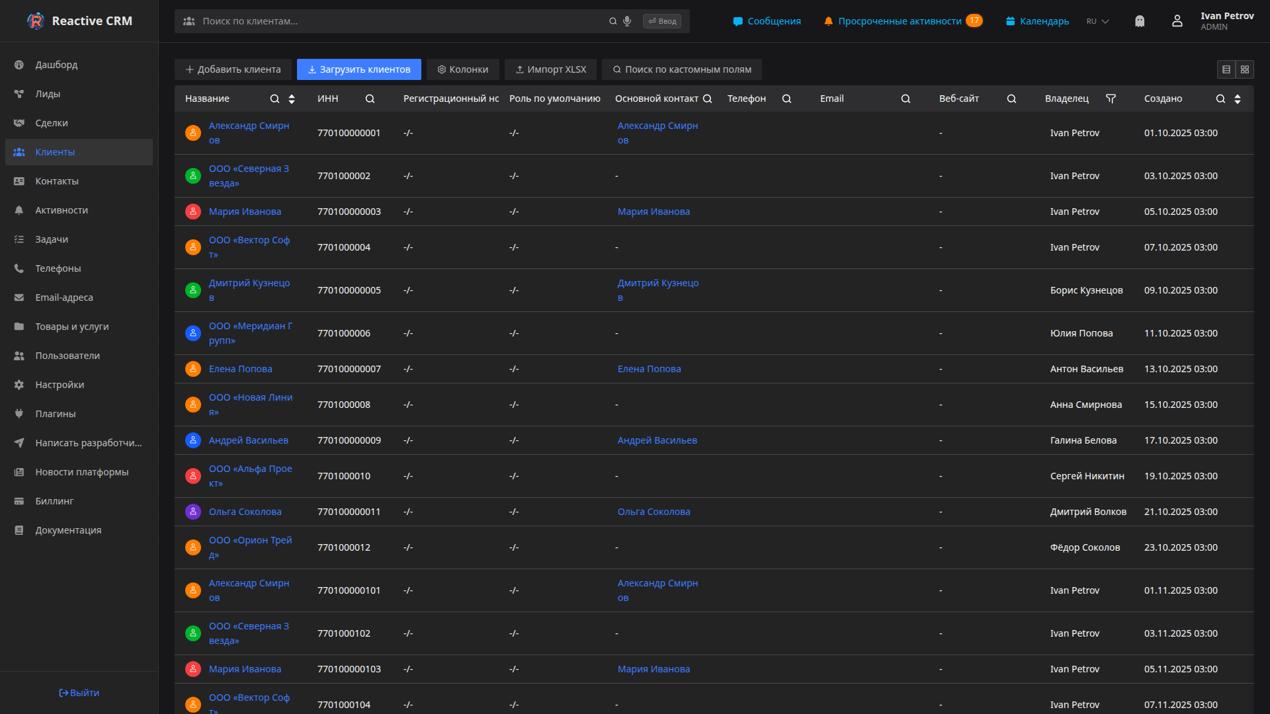Viewport: 1270px width, 714px height.
Task: Open Лиды in sidebar
Action: [x=79, y=94]
